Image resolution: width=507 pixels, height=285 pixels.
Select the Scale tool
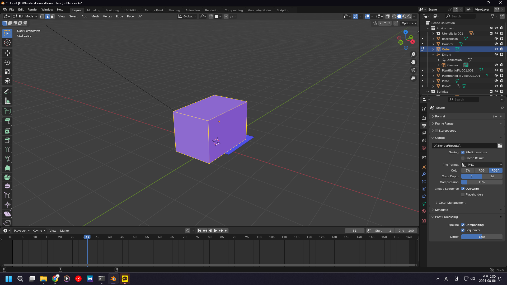tap(7, 72)
